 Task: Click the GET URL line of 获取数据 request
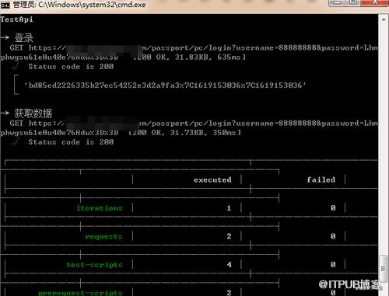(x=194, y=124)
